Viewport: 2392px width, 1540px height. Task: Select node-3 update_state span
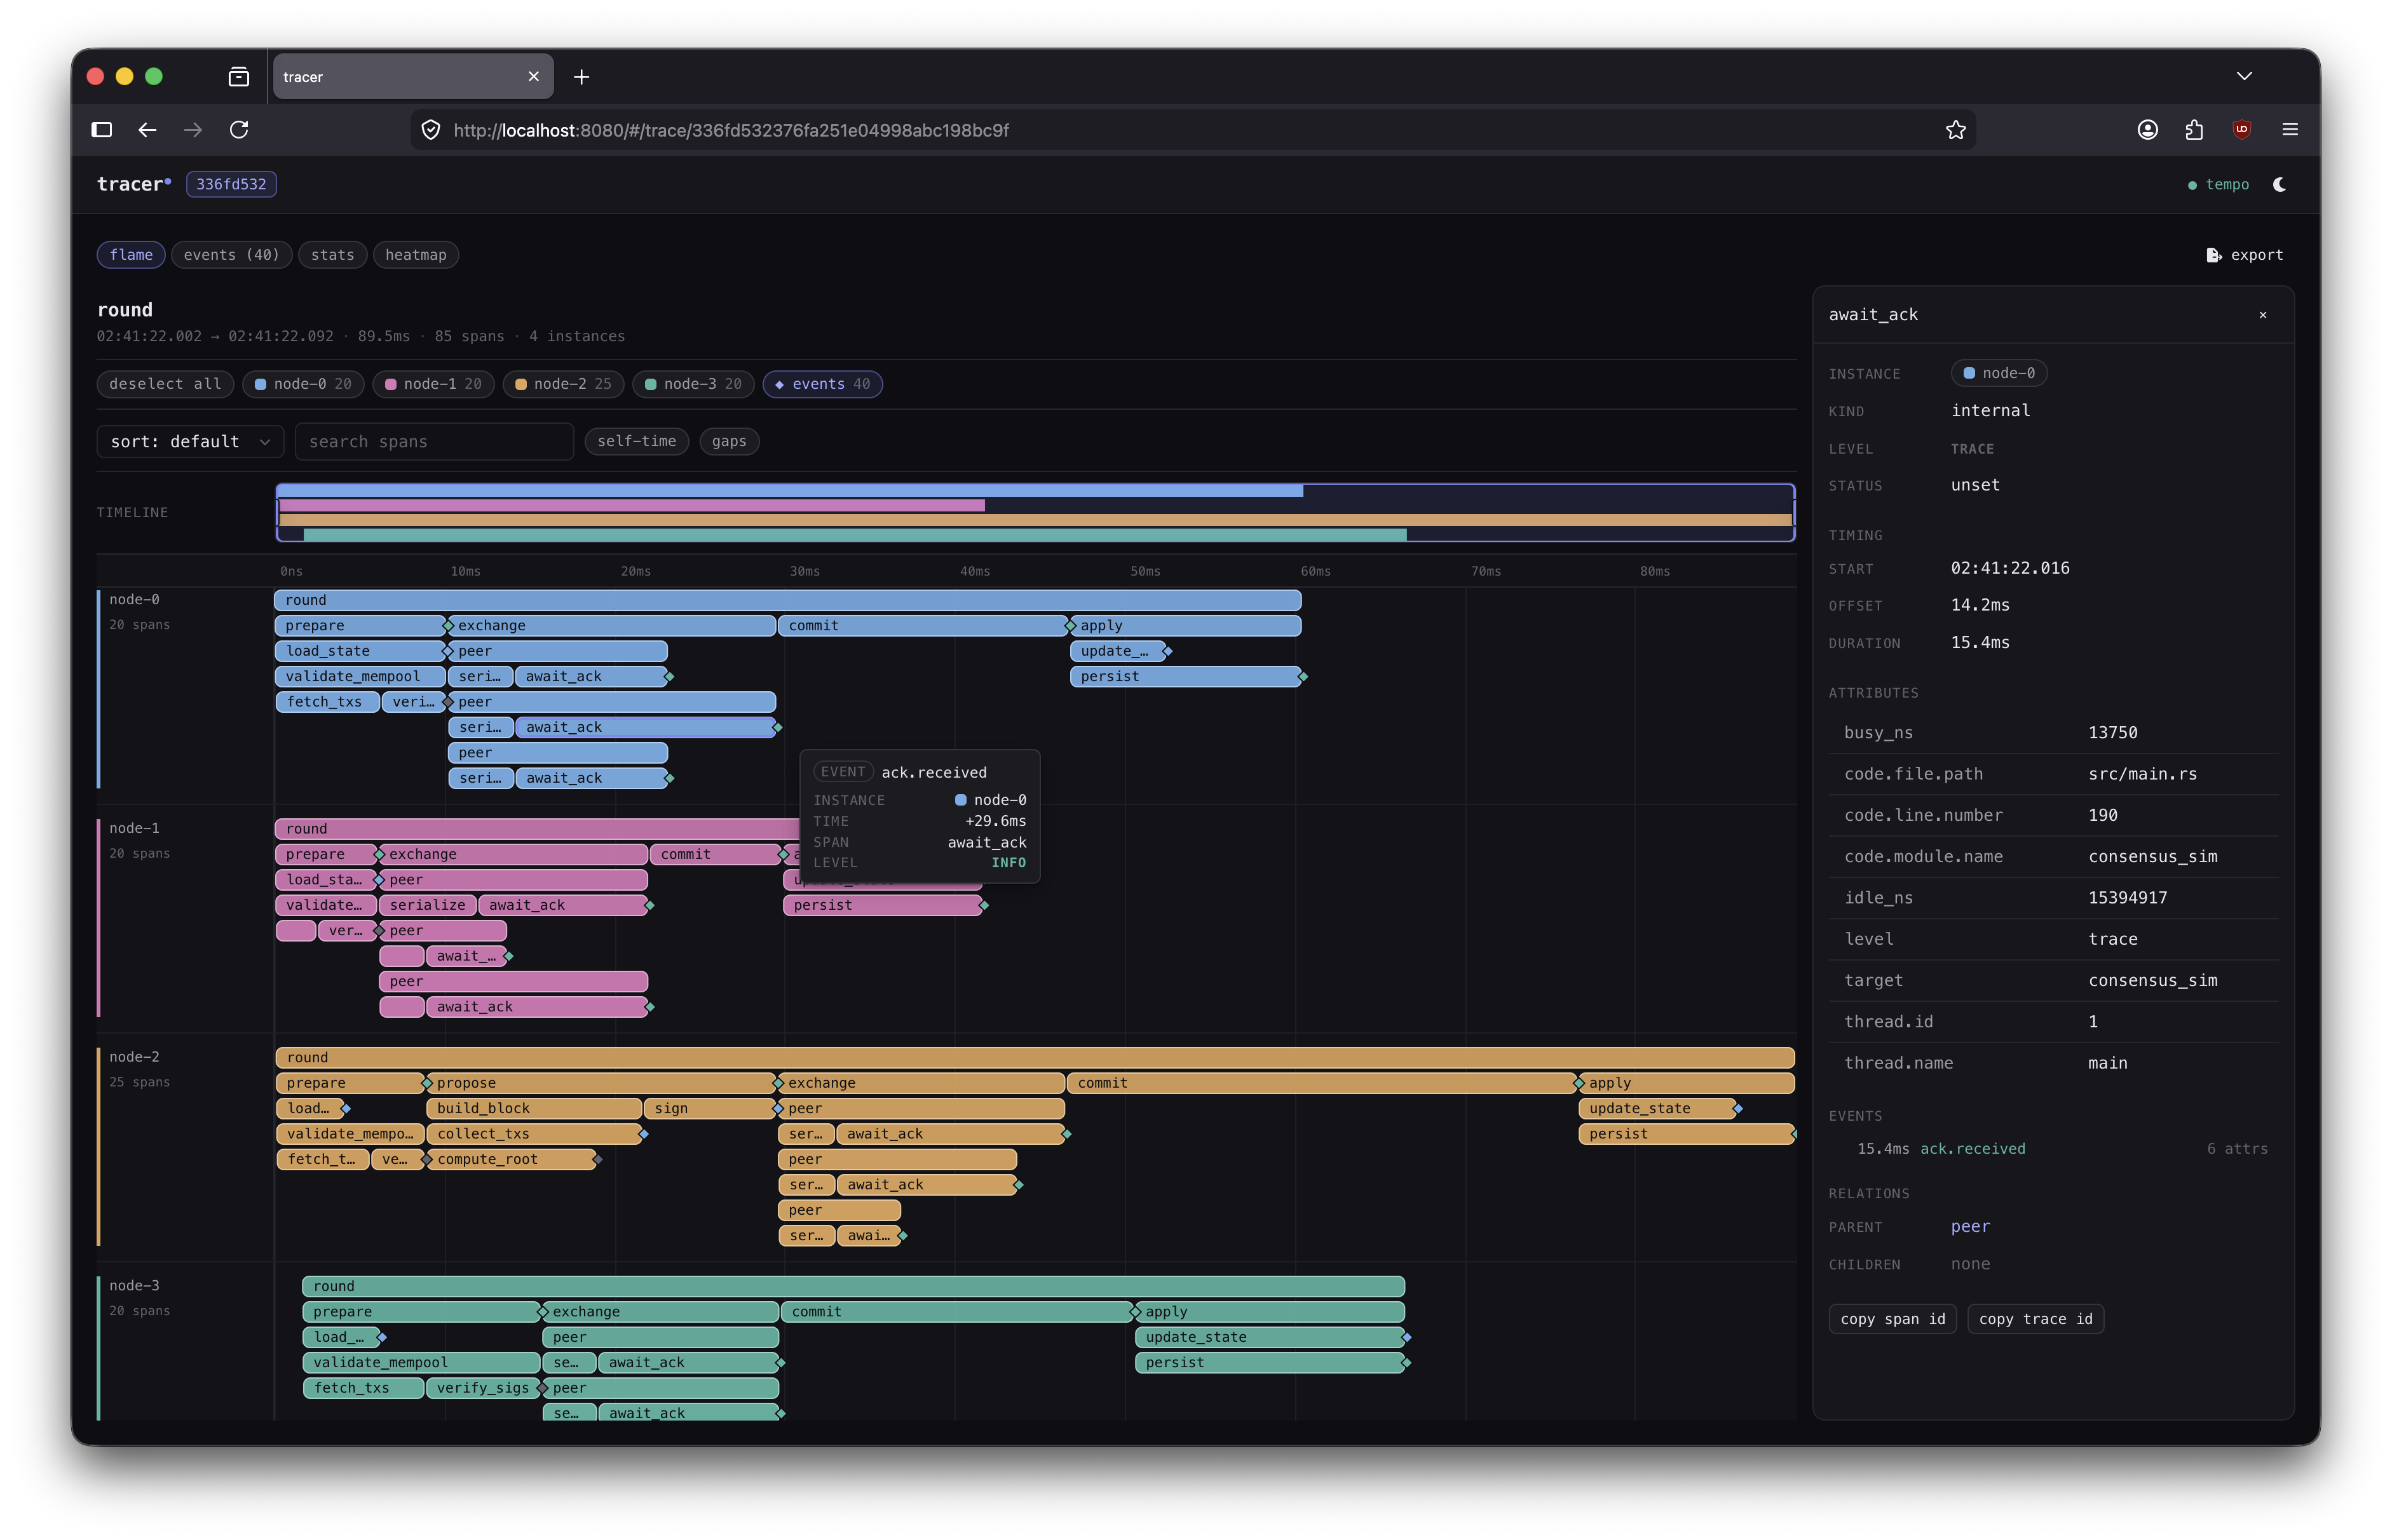pos(1269,1337)
